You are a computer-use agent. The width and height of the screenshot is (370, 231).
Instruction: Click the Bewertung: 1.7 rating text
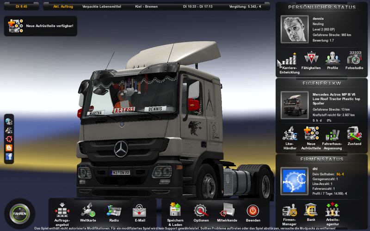pos(323,40)
